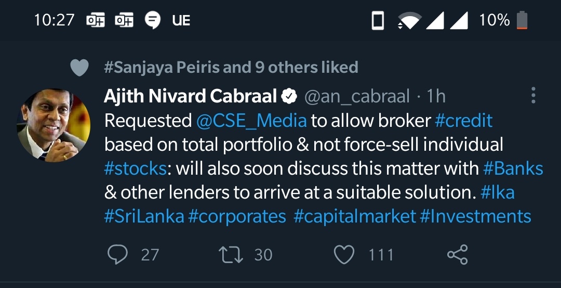Image resolution: width=561 pixels, height=288 pixels.
Task: Open the #Investments hashtag
Action: click(x=475, y=216)
